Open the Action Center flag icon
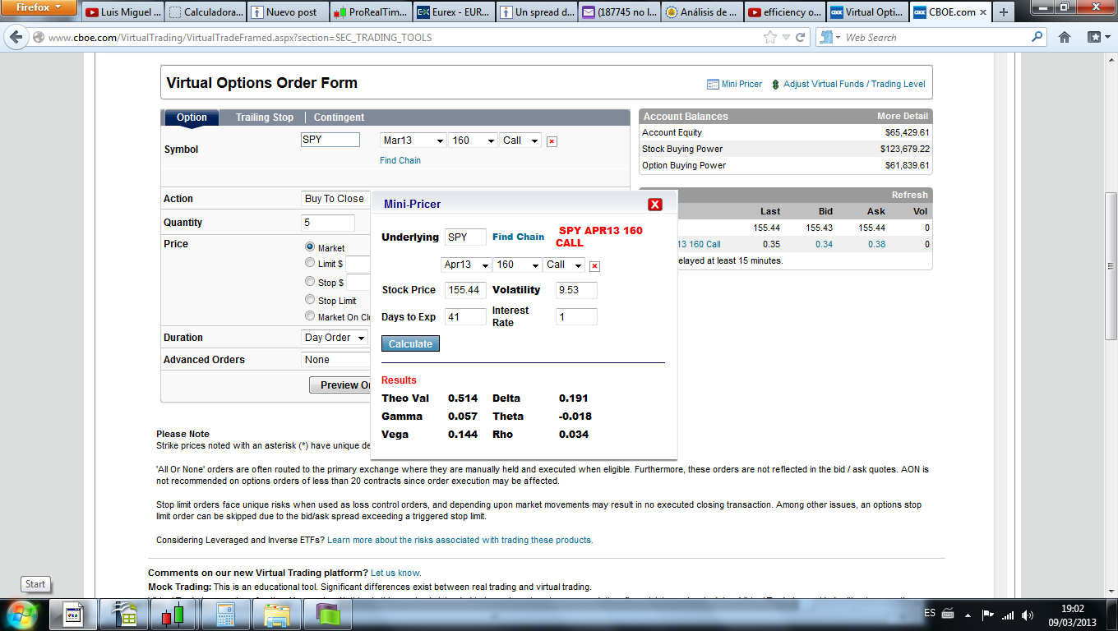 click(x=988, y=615)
